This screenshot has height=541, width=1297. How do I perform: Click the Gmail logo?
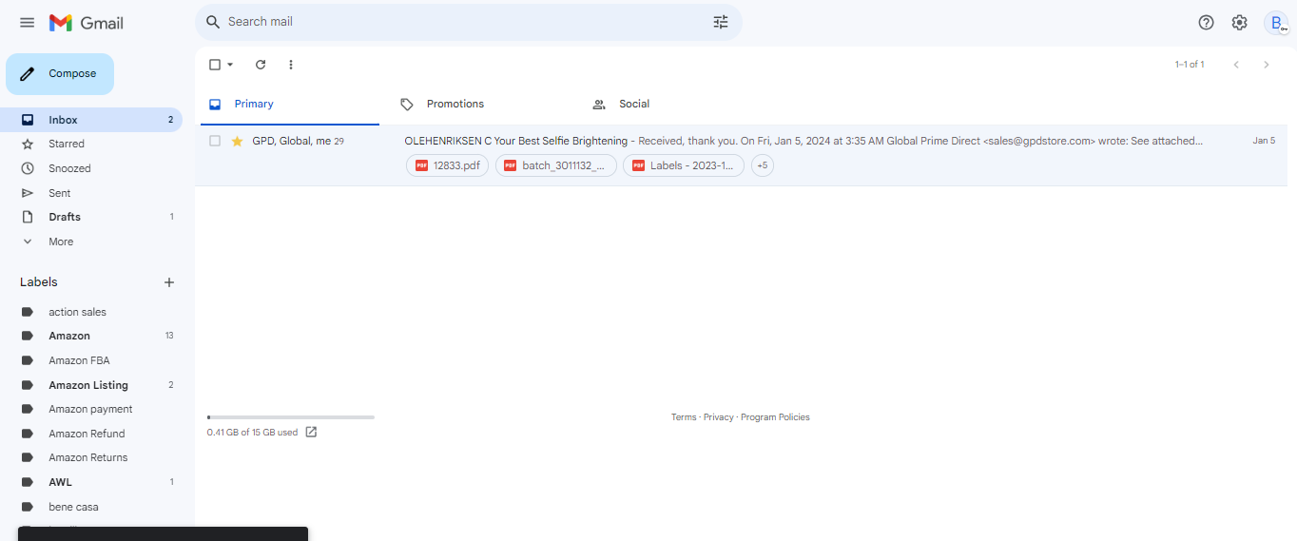(87, 23)
